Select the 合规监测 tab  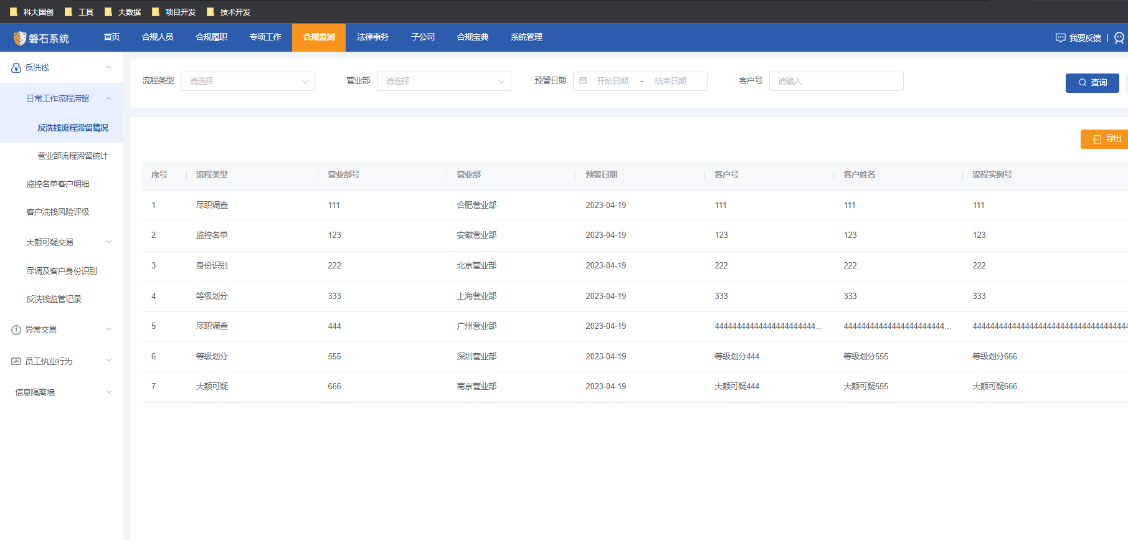point(319,37)
